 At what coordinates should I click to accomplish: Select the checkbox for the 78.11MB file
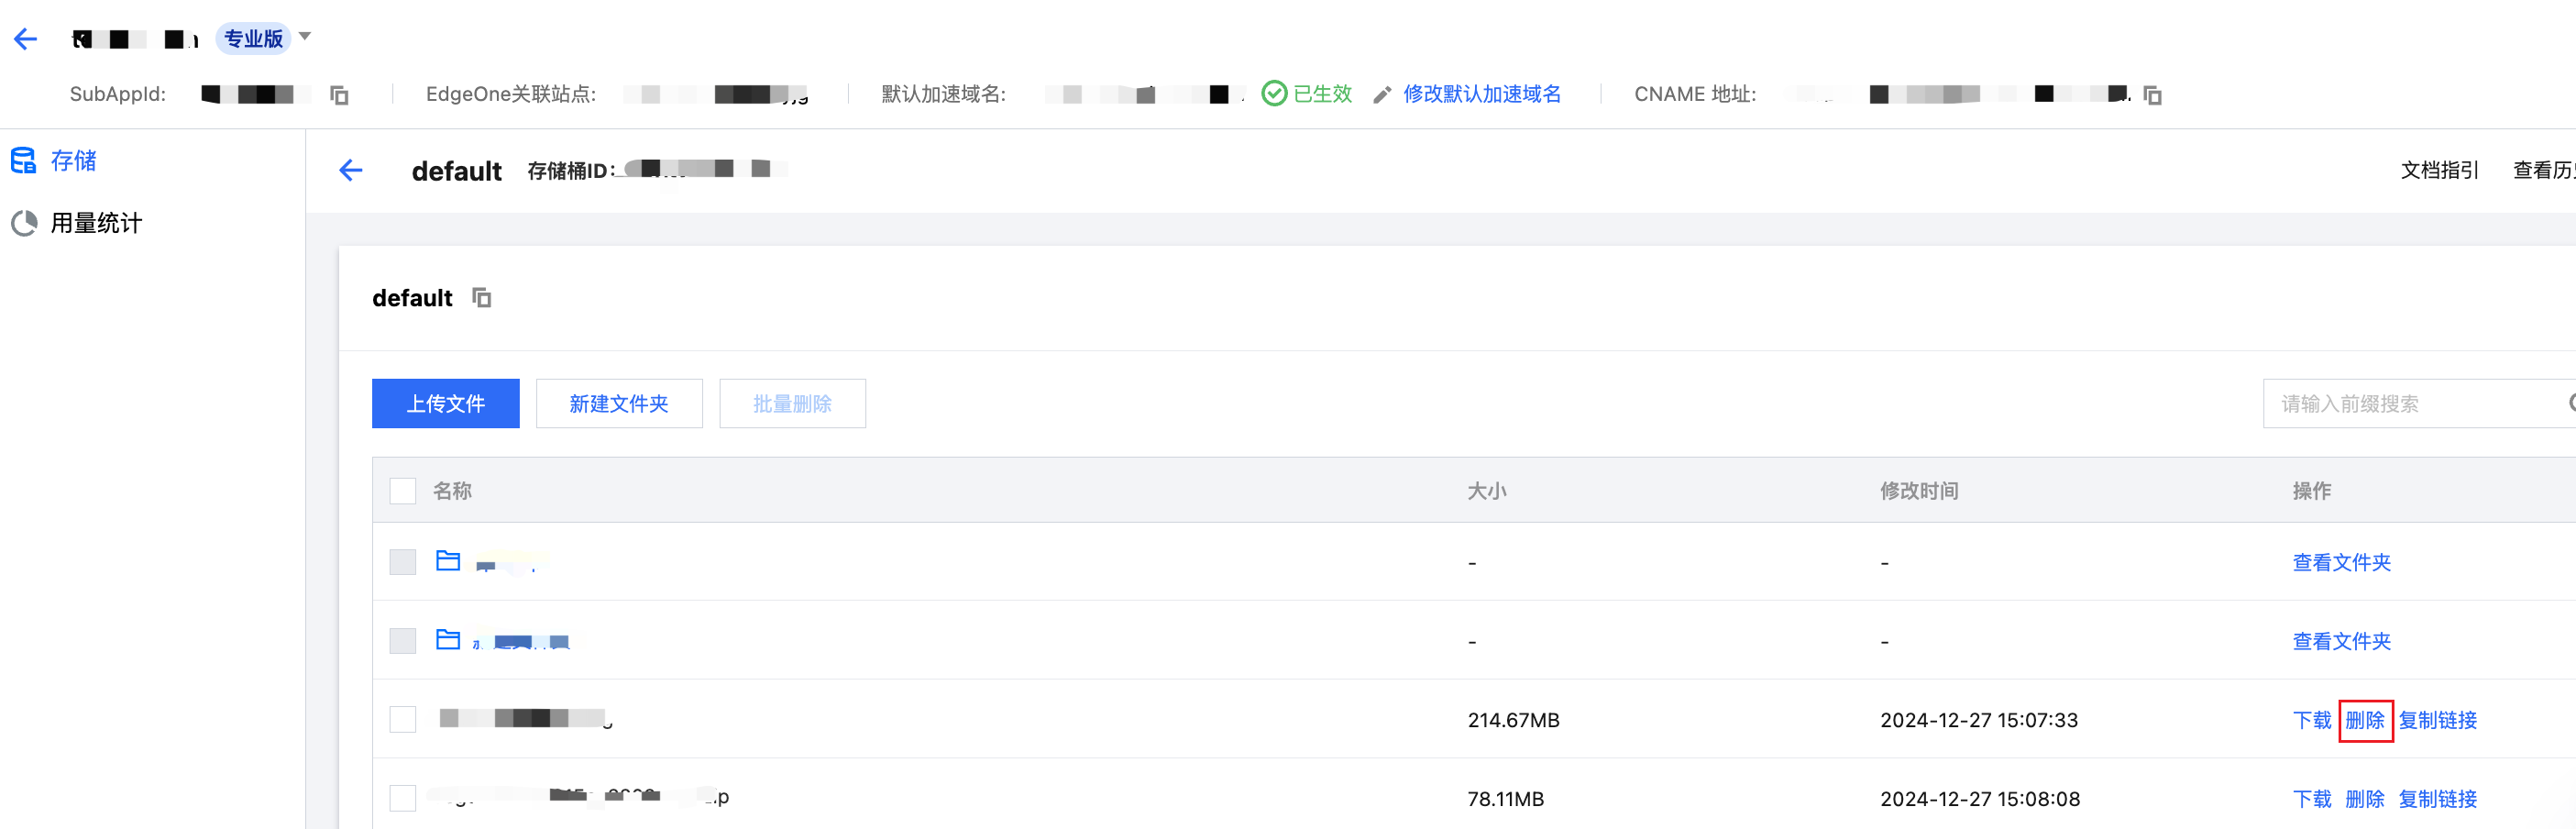(403, 799)
